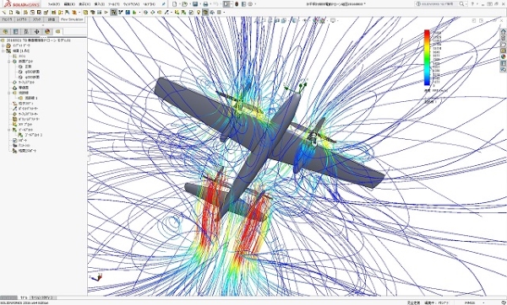Click the Home icon on right task pane
Viewport: 507px width, 305px height.
point(504,32)
